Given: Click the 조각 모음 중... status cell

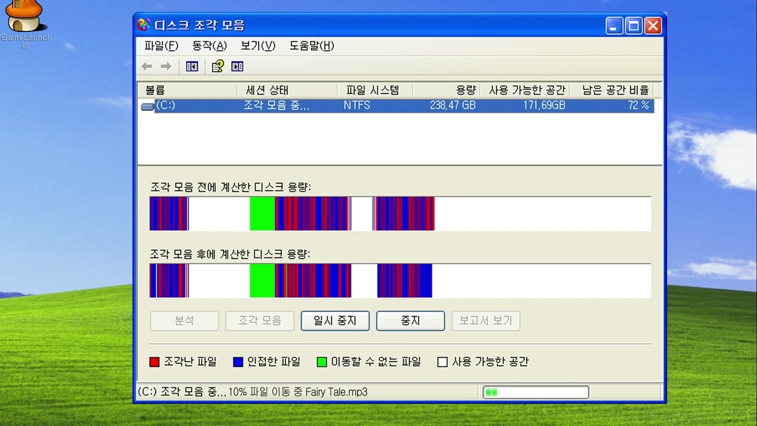Looking at the screenshot, I should [277, 105].
